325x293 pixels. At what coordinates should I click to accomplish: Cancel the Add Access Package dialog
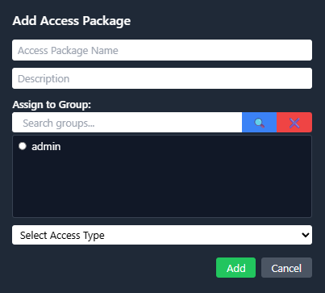pyautogui.click(x=286, y=268)
